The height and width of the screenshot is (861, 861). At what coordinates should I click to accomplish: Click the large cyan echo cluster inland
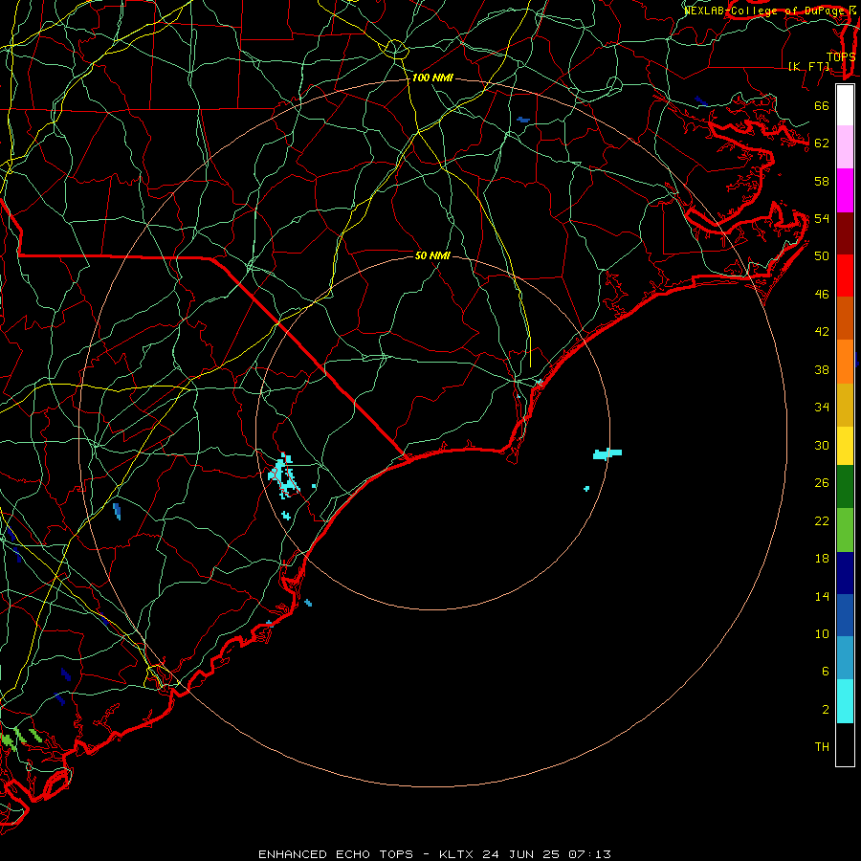[284, 475]
